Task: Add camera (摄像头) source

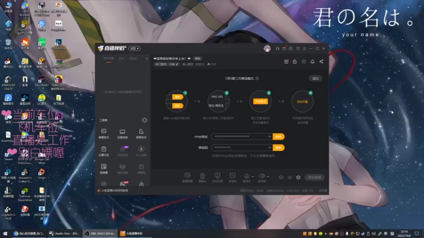Action: 202,178
